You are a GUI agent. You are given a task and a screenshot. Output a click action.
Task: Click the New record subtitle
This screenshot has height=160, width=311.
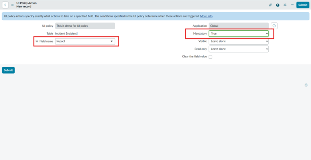pyautogui.click(x=24, y=6)
